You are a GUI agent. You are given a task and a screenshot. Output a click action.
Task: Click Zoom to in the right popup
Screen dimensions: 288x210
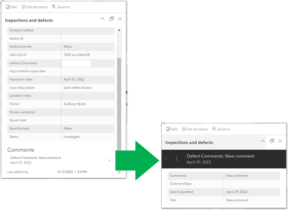221,129
